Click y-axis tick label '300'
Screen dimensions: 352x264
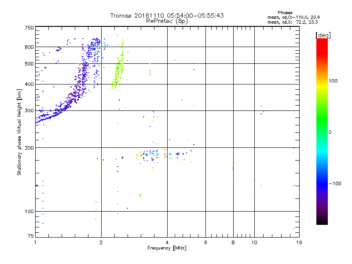29,111
